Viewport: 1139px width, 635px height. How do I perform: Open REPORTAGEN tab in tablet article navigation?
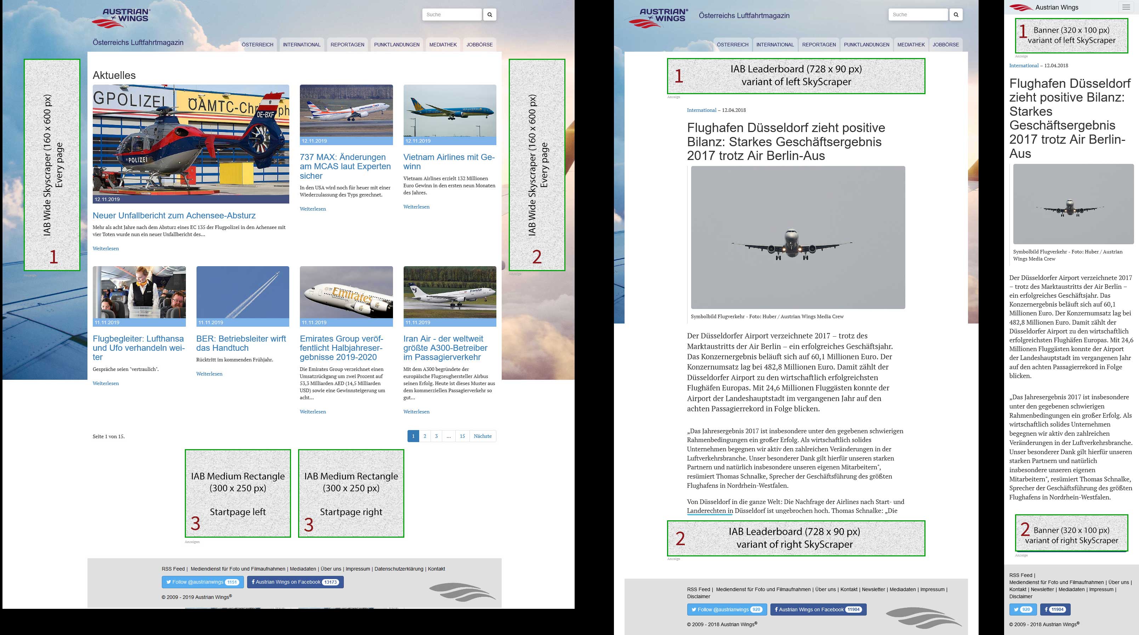point(819,45)
